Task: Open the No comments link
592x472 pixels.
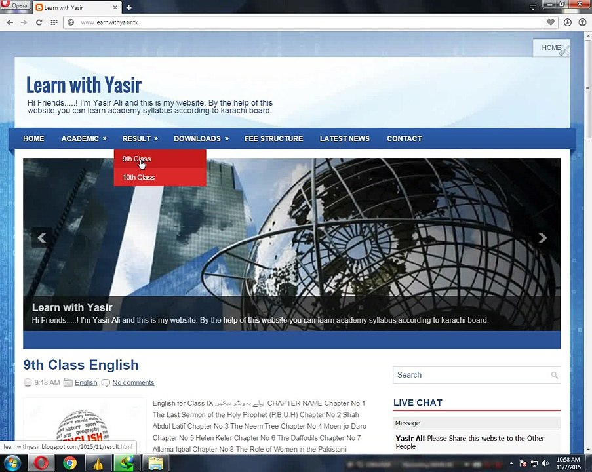Action: point(133,382)
